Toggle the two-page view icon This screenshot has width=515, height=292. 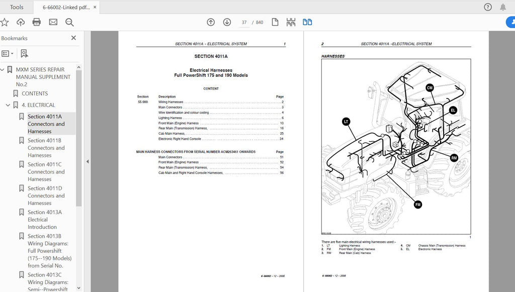307,22
